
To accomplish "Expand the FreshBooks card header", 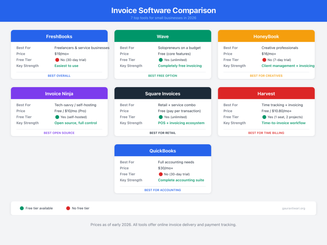I will point(59,36).
